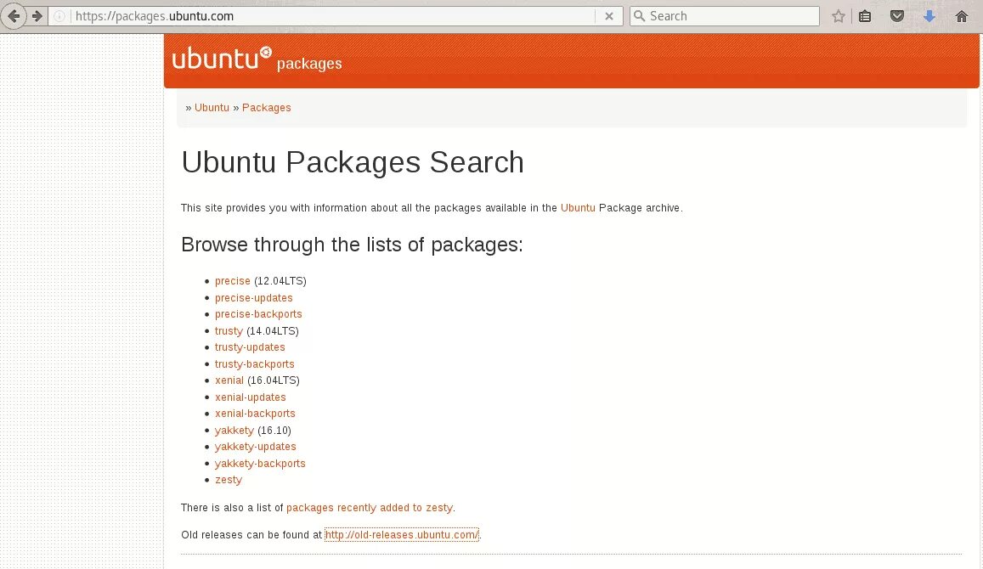Open yakkety-updates package list
Image resolution: width=983 pixels, height=569 pixels.
coord(255,447)
